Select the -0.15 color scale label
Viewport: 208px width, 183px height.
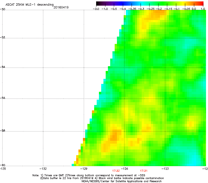click(x=168, y=9)
